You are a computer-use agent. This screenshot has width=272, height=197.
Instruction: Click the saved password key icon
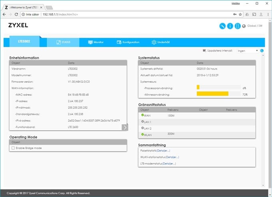click(234, 14)
